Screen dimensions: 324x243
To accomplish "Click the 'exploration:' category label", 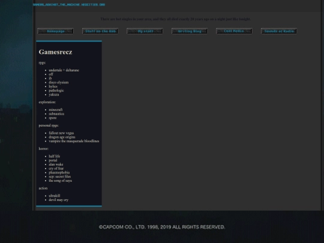I will click(x=47, y=102).
